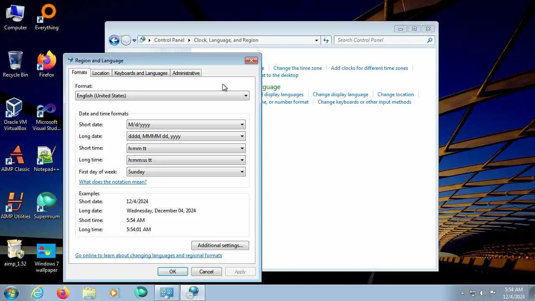Click Change display language link
535x301 pixels.
[340, 94]
